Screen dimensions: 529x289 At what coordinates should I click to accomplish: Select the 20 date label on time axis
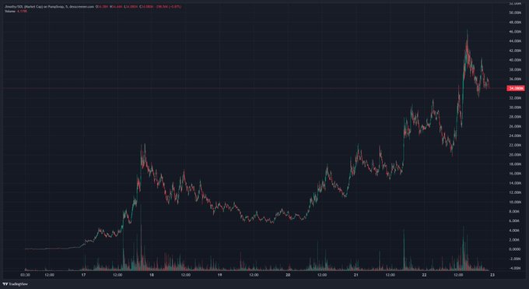pyautogui.click(x=288, y=275)
